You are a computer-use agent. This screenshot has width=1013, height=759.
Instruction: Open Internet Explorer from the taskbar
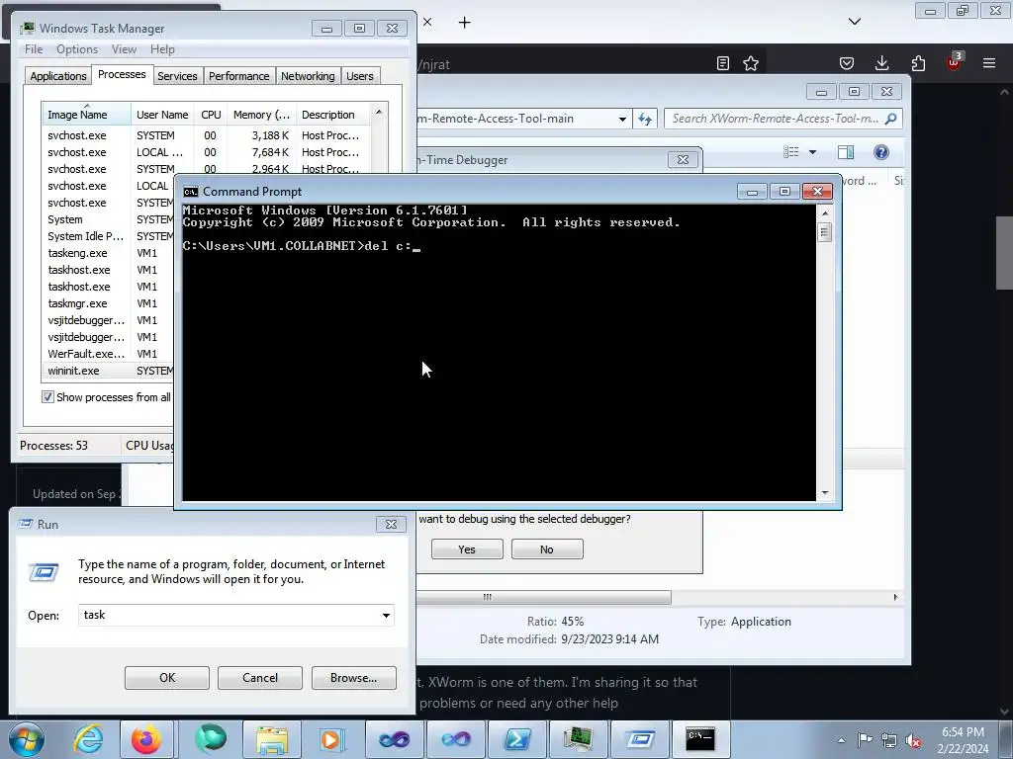click(x=88, y=739)
